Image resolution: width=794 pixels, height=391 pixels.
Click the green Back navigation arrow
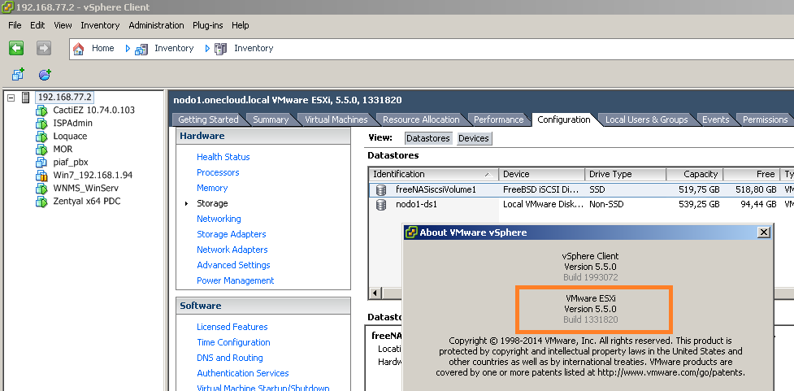coord(16,48)
